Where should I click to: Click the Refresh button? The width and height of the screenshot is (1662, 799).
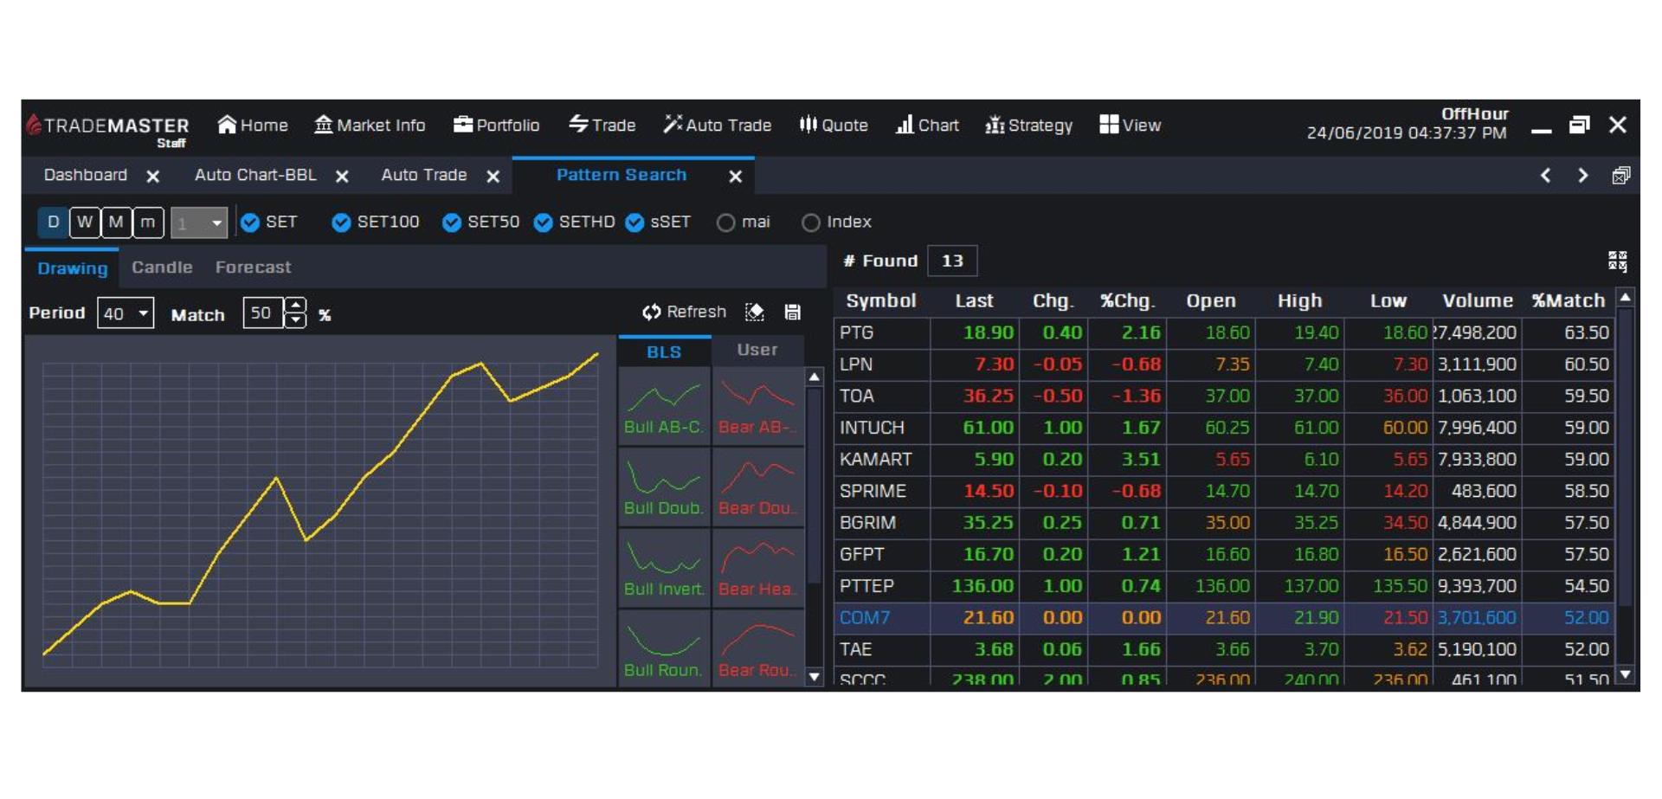(684, 312)
